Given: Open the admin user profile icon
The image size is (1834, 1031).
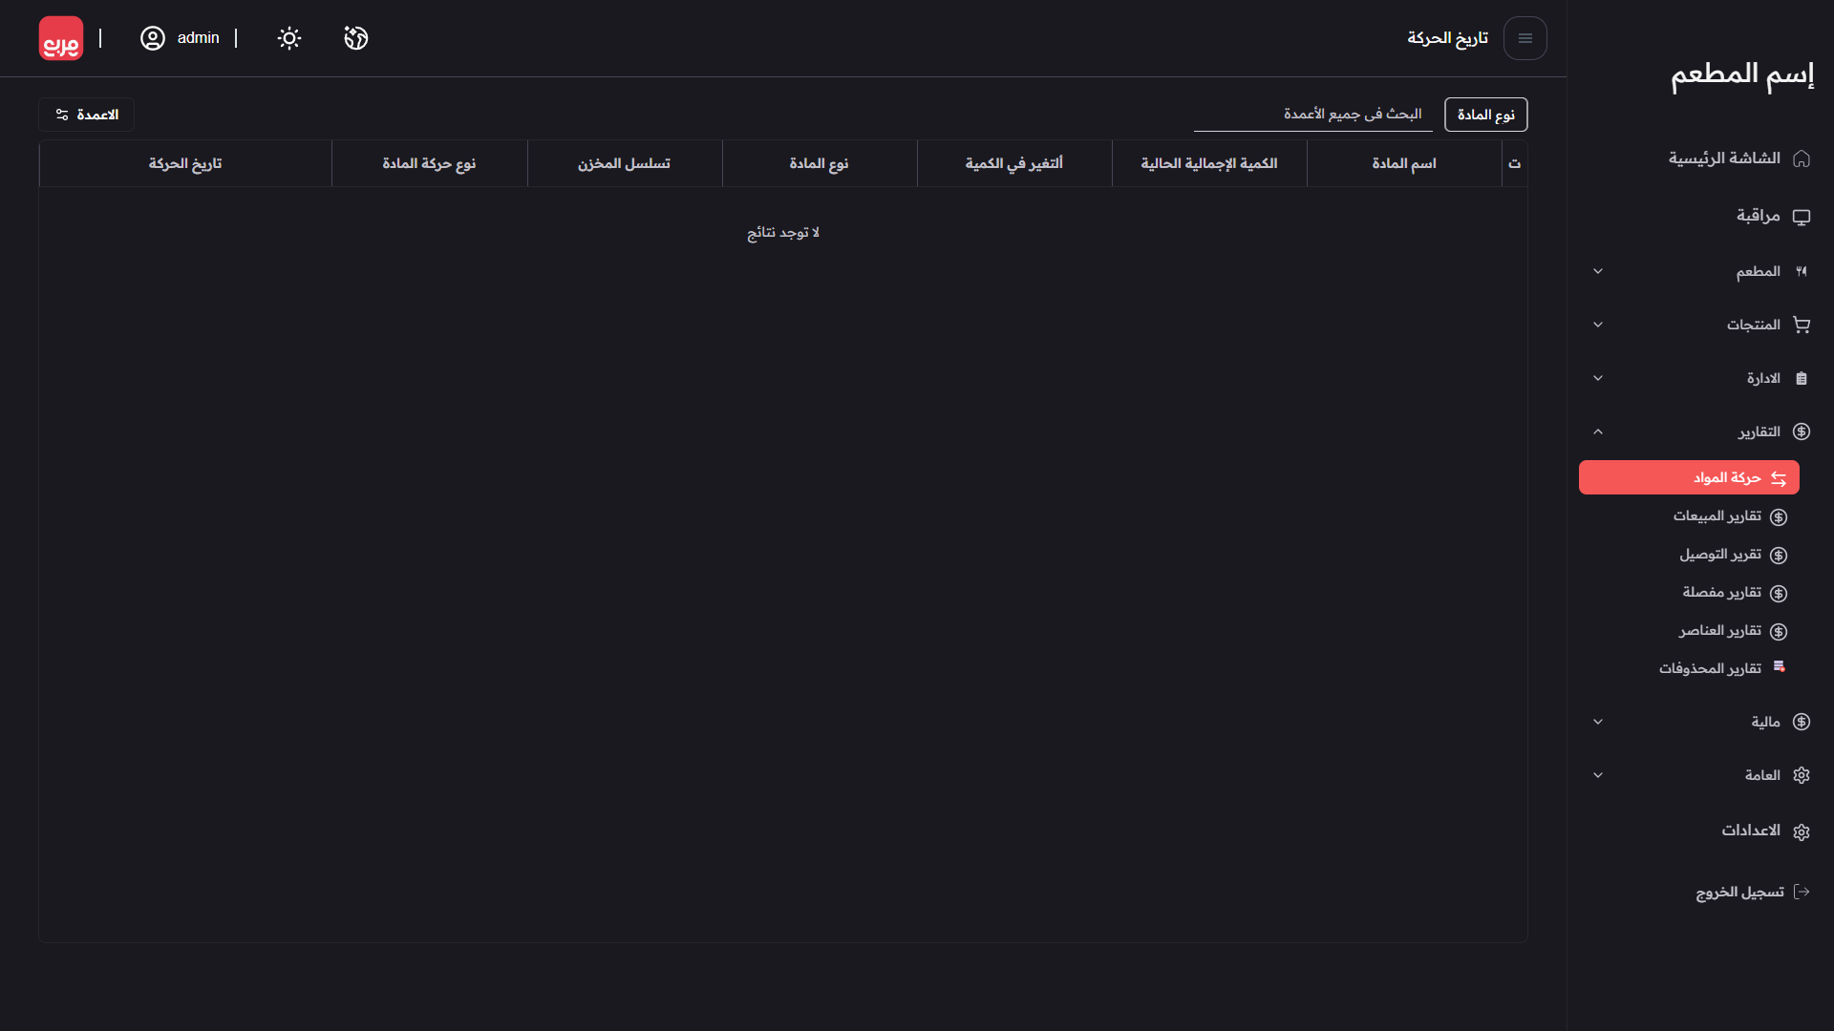Looking at the screenshot, I should (153, 38).
